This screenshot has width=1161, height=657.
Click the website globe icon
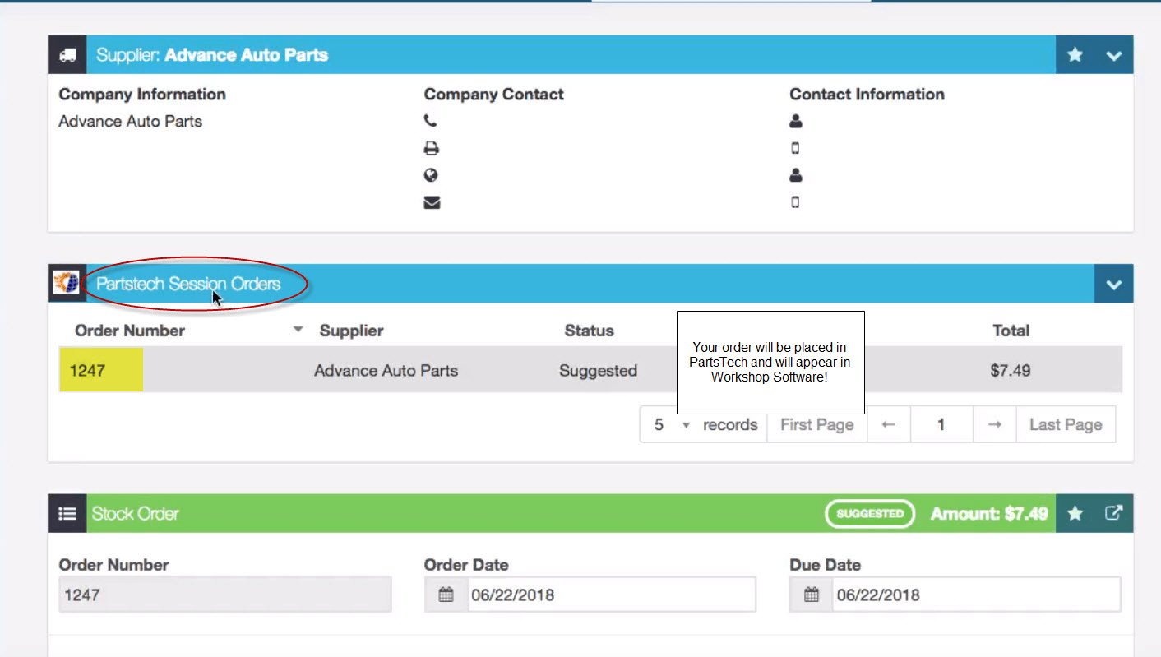[x=431, y=175]
